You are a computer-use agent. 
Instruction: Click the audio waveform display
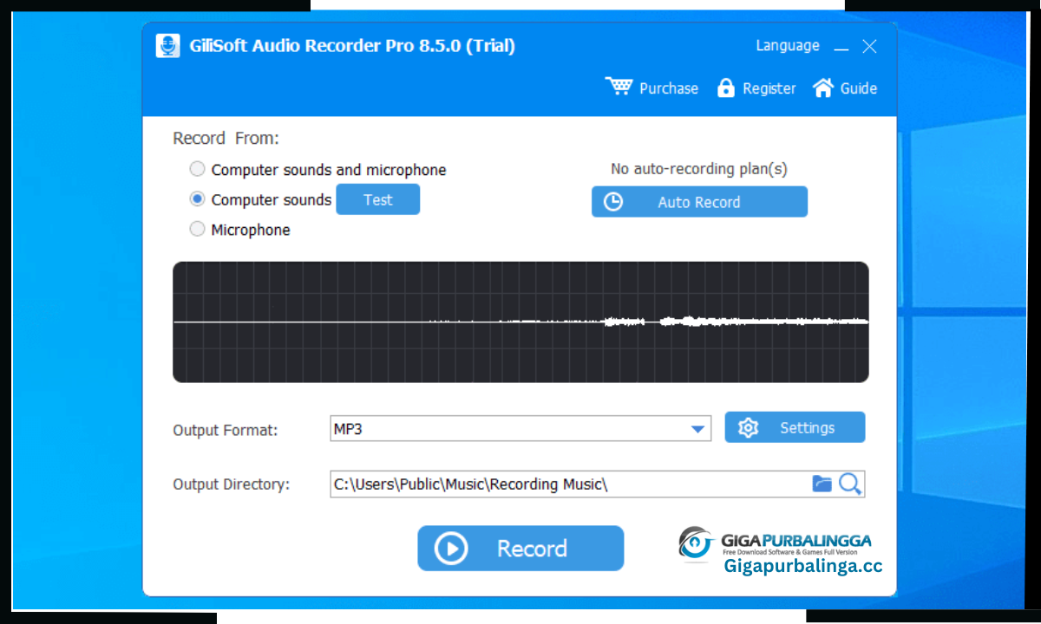click(520, 322)
